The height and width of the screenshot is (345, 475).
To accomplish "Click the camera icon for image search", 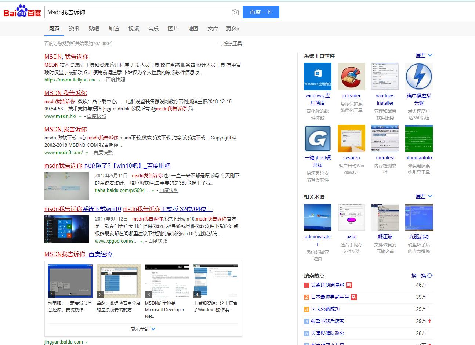I will click(235, 12).
